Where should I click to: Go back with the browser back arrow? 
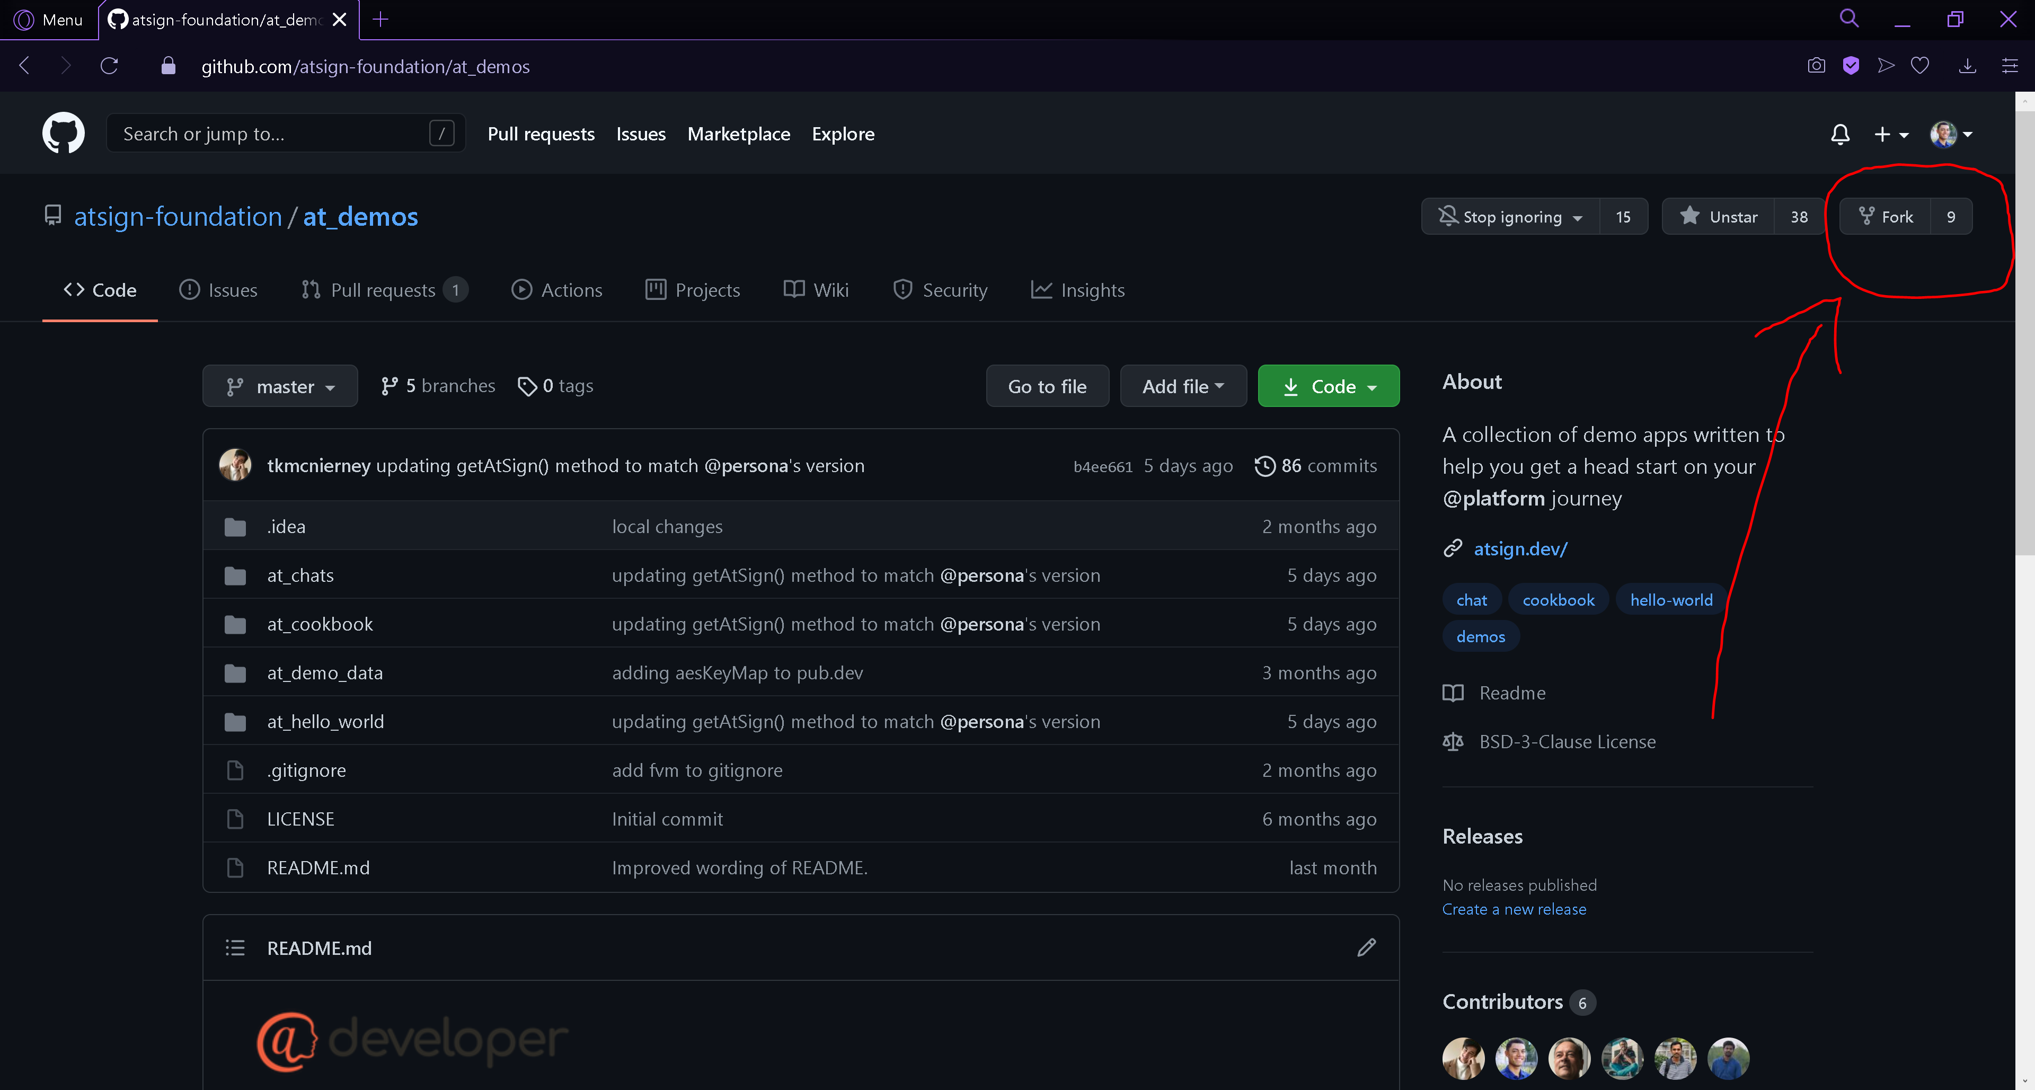point(24,66)
